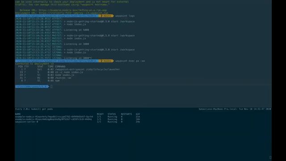Select the 'waypoint logs' command text
This screenshot has width=286, height=161.
tap(125, 16)
